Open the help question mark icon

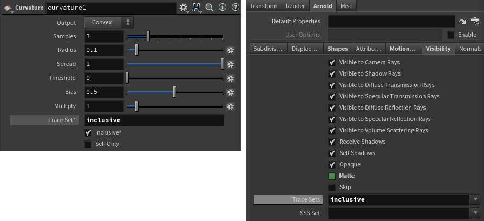click(x=235, y=8)
